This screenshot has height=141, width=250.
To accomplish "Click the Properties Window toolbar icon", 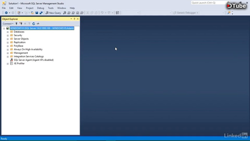I will 117,13.
